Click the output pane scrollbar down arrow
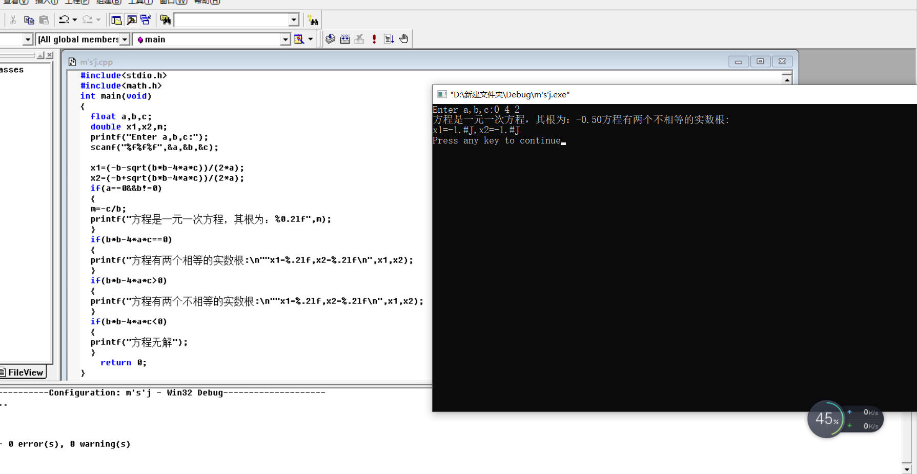 coord(907,469)
